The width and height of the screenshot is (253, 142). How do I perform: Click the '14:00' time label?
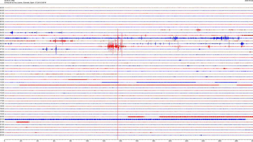tap(2, 85)
